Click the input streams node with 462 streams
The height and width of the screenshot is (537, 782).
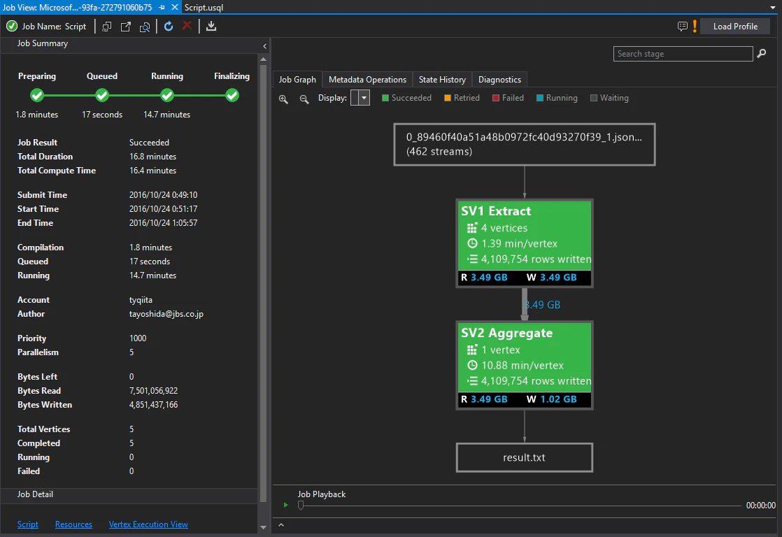(x=525, y=145)
